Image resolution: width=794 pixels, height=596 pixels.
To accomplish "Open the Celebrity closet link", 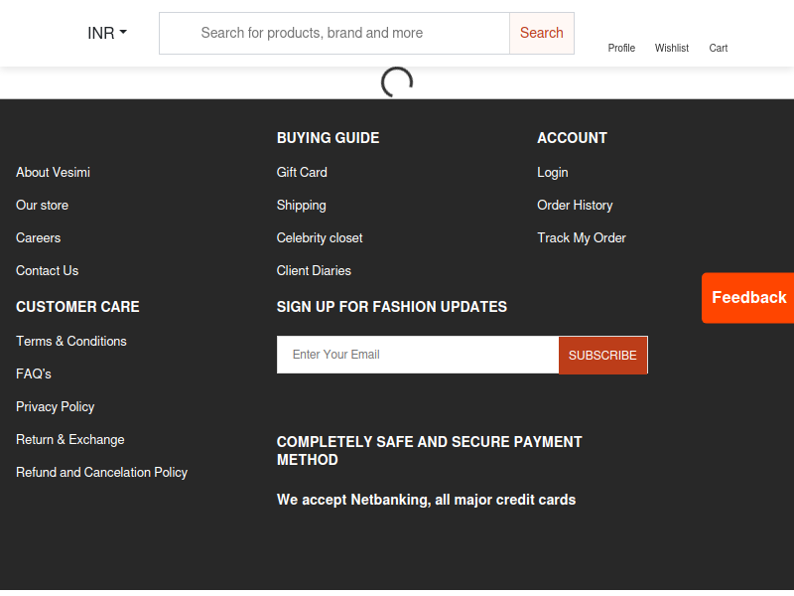I will 320,238.
